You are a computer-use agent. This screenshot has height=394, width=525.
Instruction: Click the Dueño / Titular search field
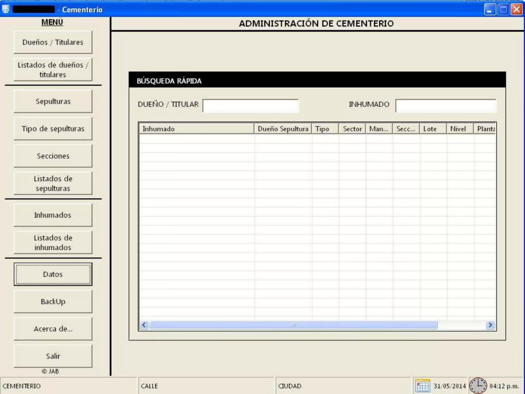click(x=250, y=106)
